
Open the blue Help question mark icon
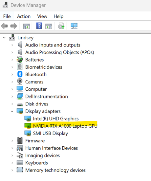39,26
